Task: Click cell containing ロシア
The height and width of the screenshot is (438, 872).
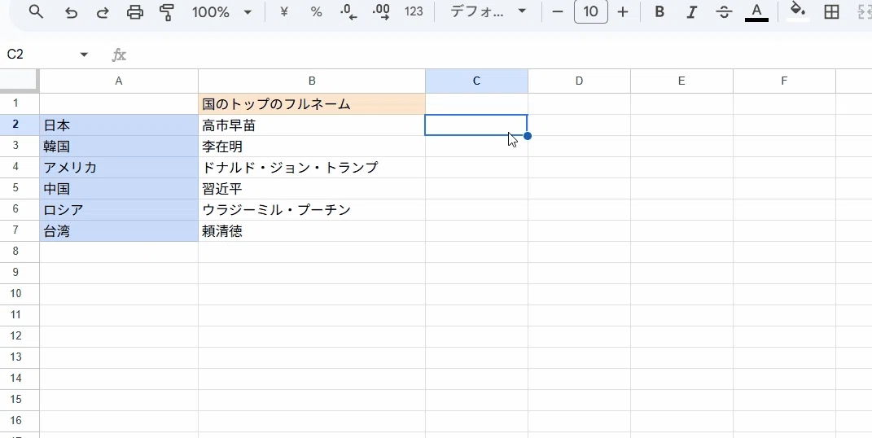Action: pos(118,209)
